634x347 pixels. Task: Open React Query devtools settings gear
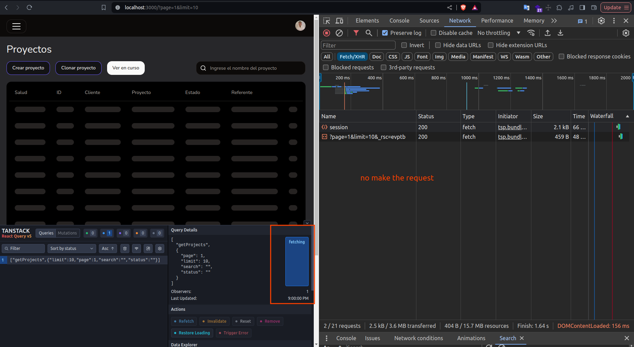pos(160,249)
